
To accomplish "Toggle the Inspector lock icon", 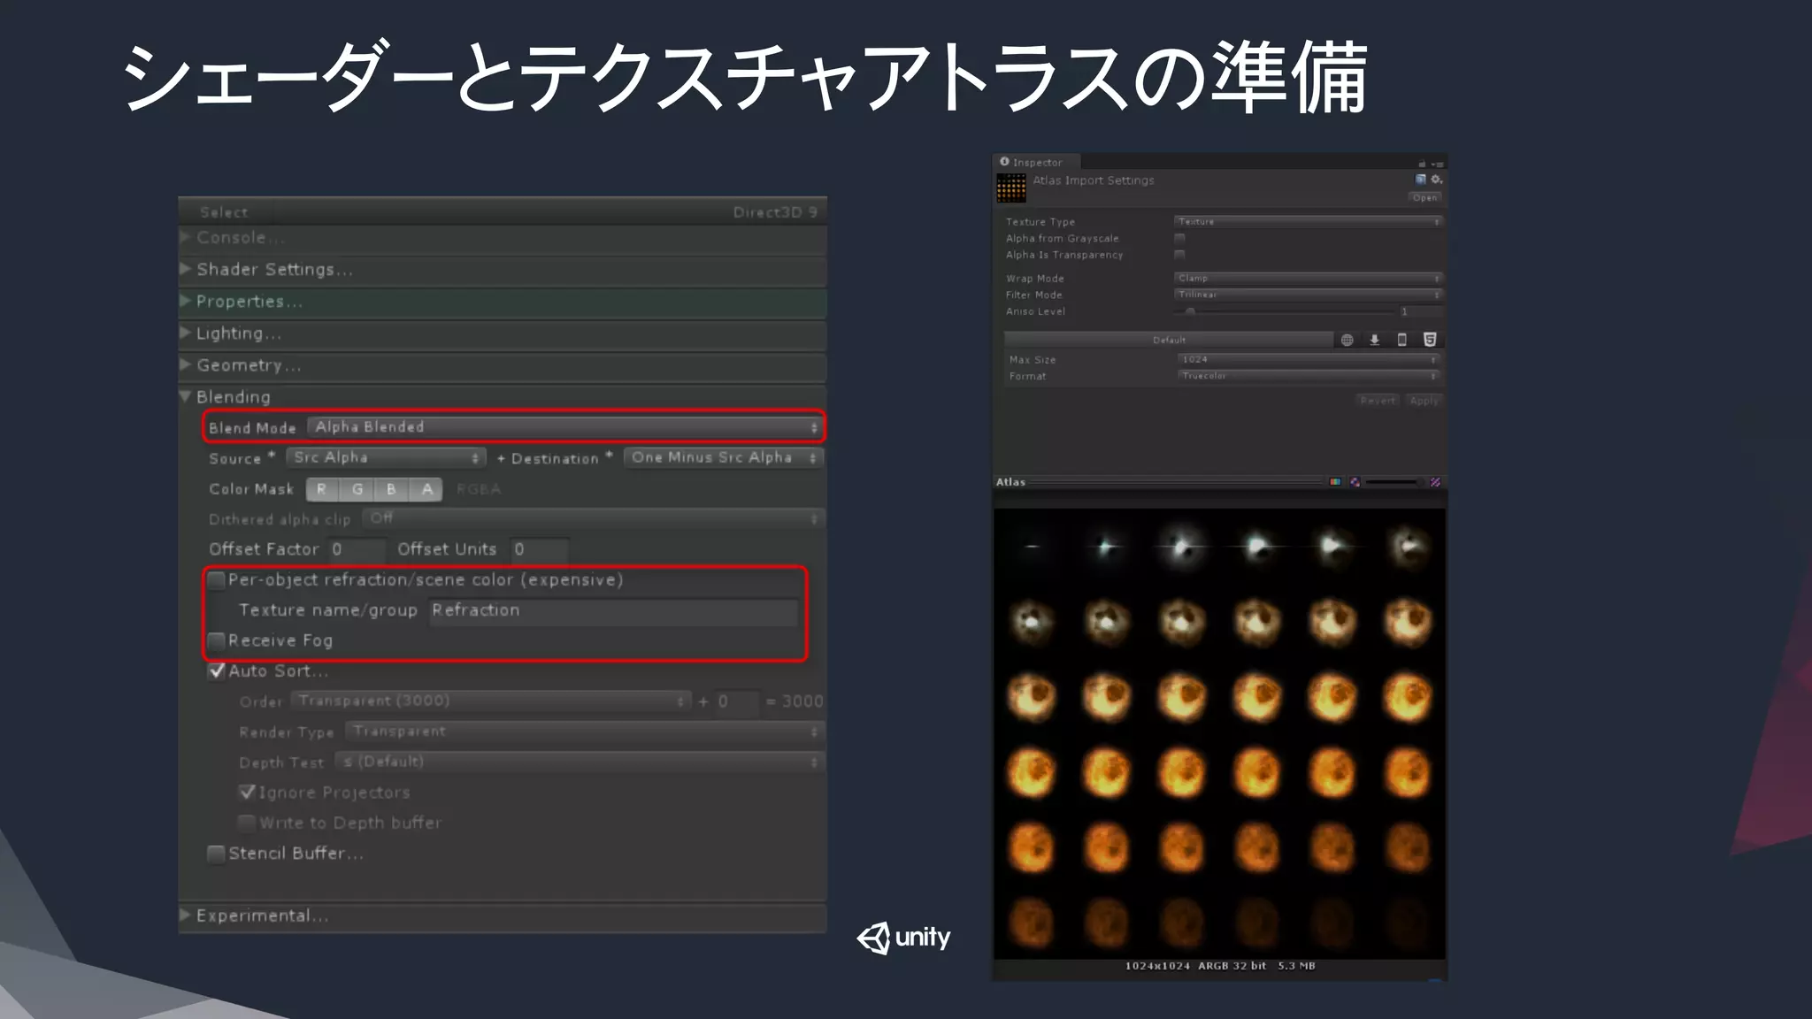I will pyautogui.click(x=1422, y=164).
